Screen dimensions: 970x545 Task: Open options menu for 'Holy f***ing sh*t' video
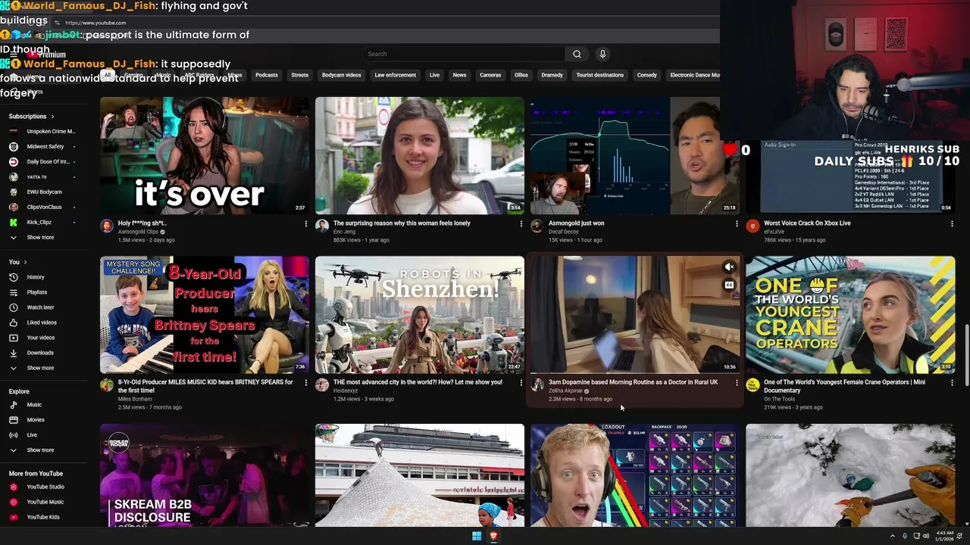305,224
